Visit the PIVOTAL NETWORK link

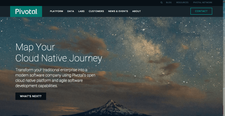tap(202, 3)
